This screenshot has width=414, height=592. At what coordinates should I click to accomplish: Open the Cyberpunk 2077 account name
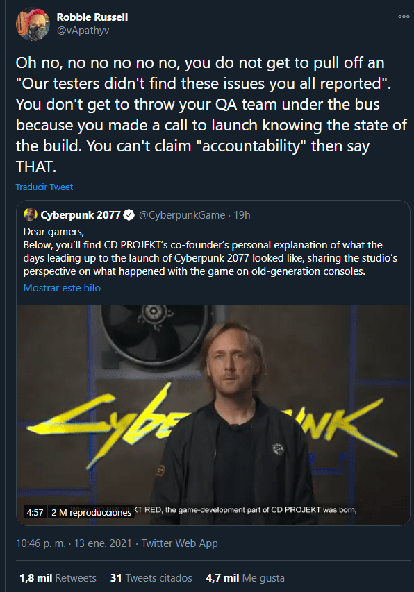[x=81, y=215]
